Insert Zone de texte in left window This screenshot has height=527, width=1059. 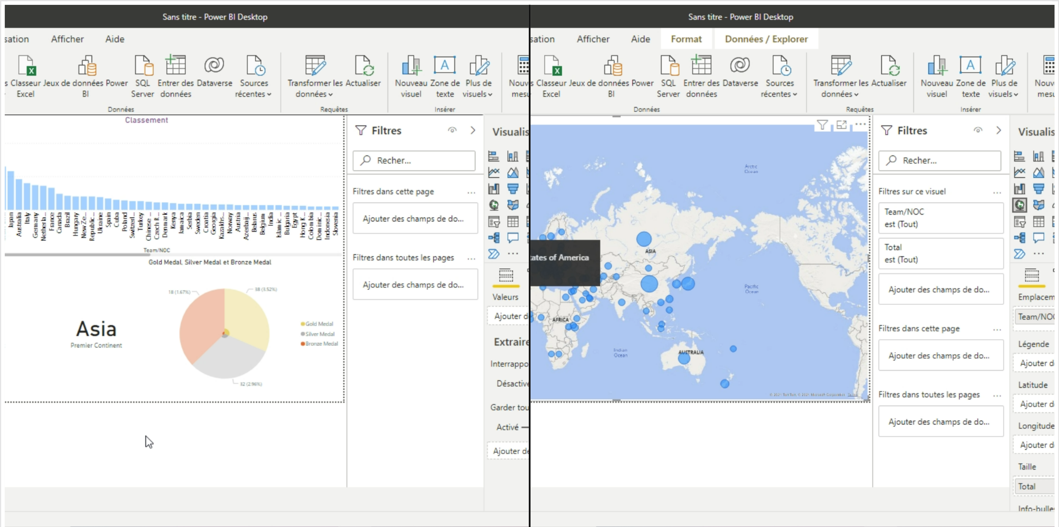click(445, 76)
